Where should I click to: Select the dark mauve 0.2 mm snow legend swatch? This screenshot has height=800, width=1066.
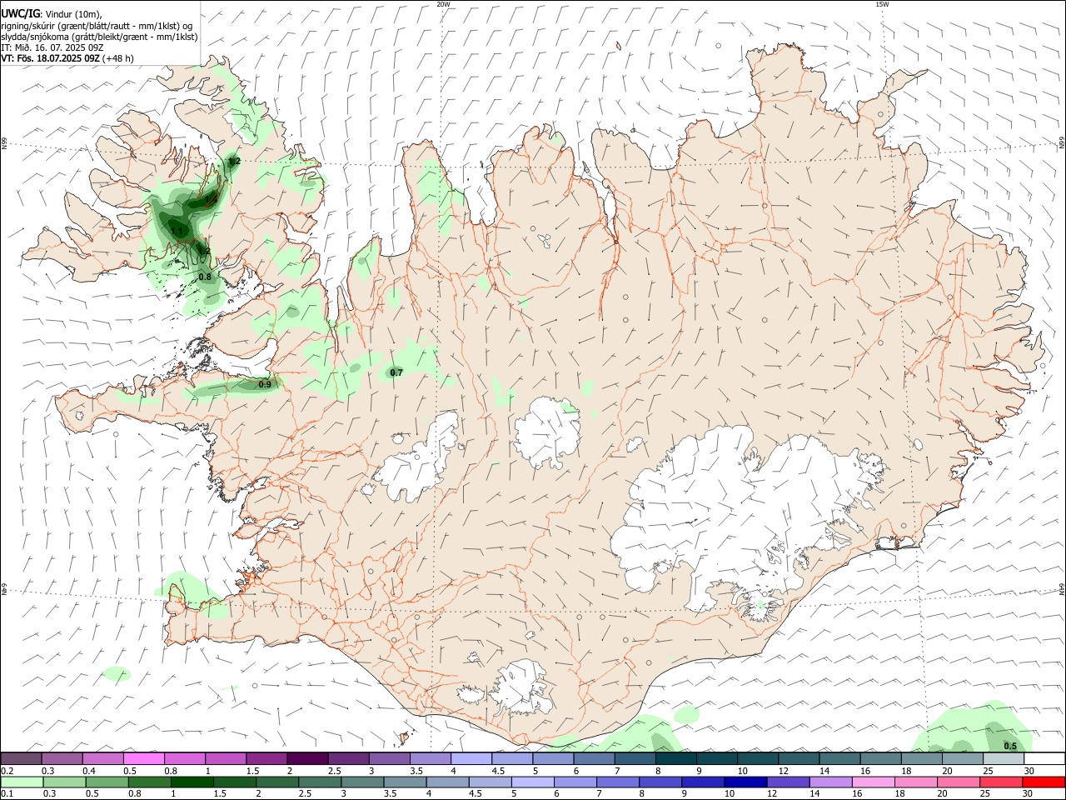point(22,758)
